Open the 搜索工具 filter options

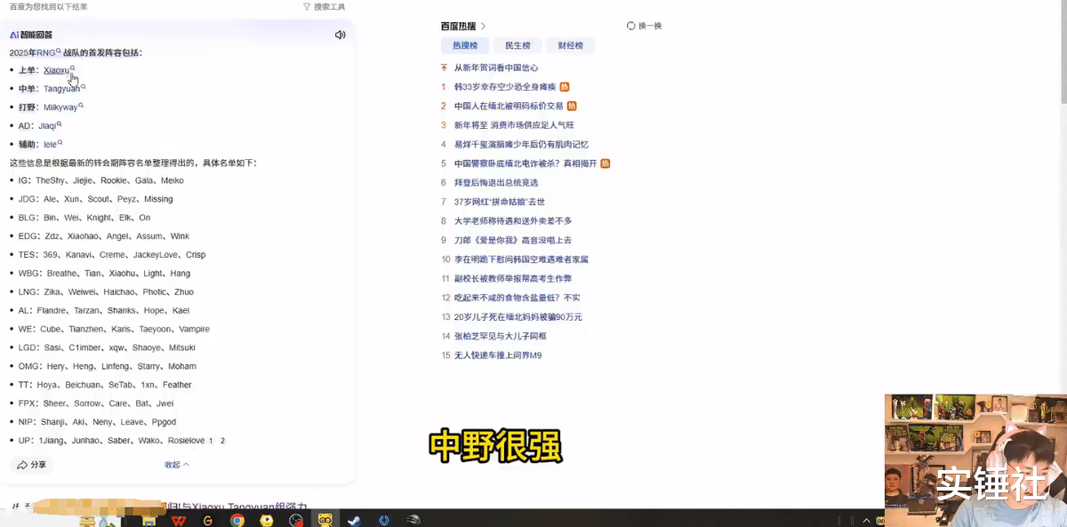(325, 6)
